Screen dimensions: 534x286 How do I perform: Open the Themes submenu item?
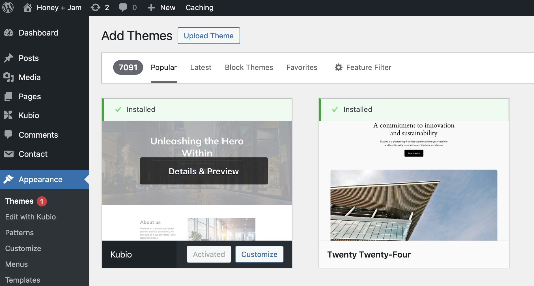(x=19, y=201)
